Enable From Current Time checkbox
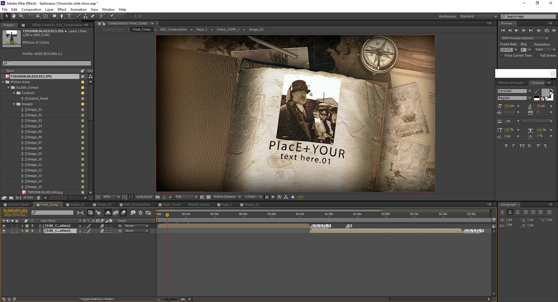This screenshot has width=558, height=302. (x=502, y=56)
